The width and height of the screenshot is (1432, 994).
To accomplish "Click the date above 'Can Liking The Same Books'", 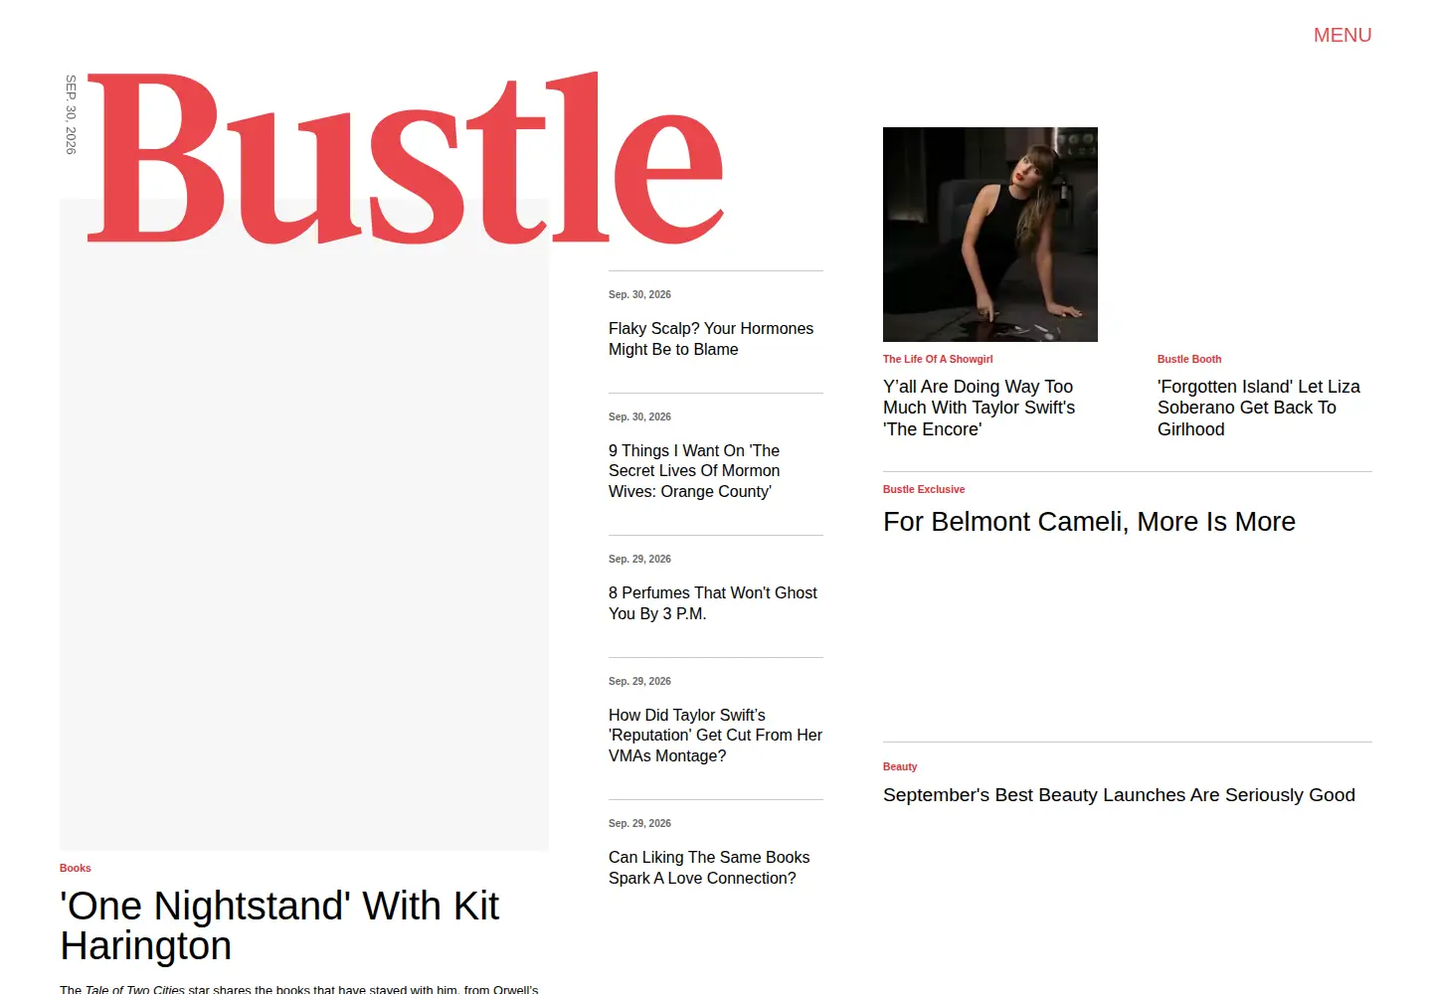I will 639,823.
